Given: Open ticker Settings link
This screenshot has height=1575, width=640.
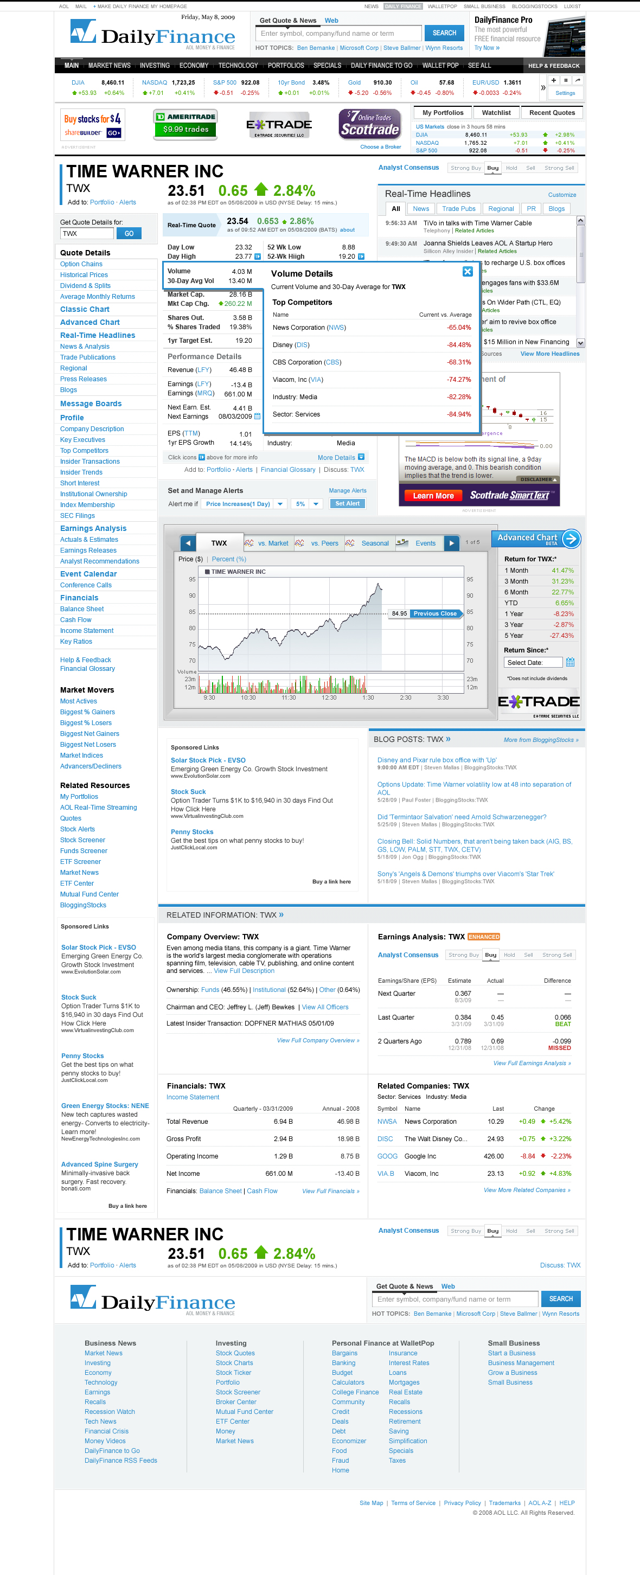Looking at the screenshot, I should pyautogui.click(x=565, y=93).
